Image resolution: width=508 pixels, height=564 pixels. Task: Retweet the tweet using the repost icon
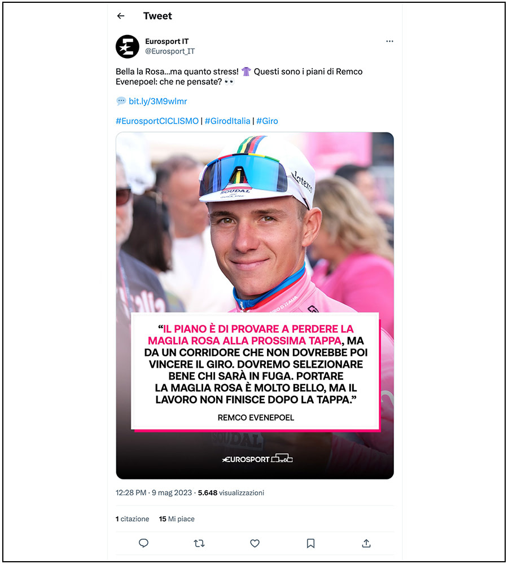click(x=199, y=543)
